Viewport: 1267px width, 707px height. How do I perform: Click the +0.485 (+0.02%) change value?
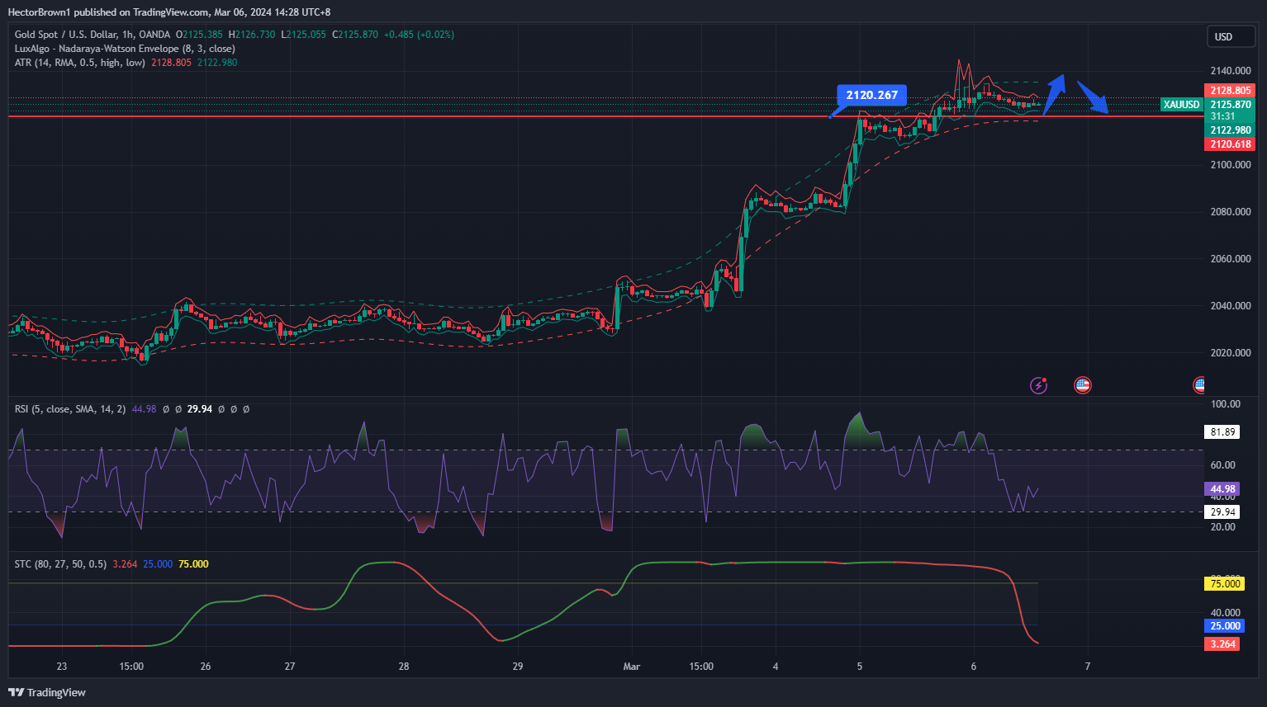[x=419, y=35]
